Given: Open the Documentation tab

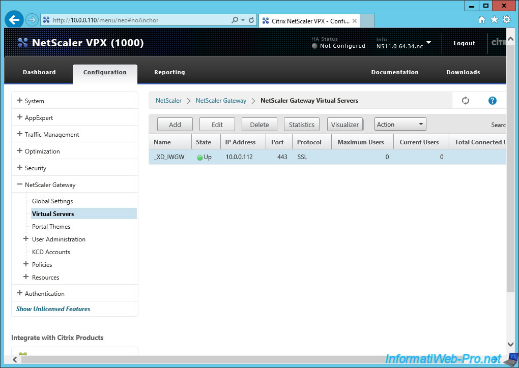Looking at the screenshot, I should [395, 72].
